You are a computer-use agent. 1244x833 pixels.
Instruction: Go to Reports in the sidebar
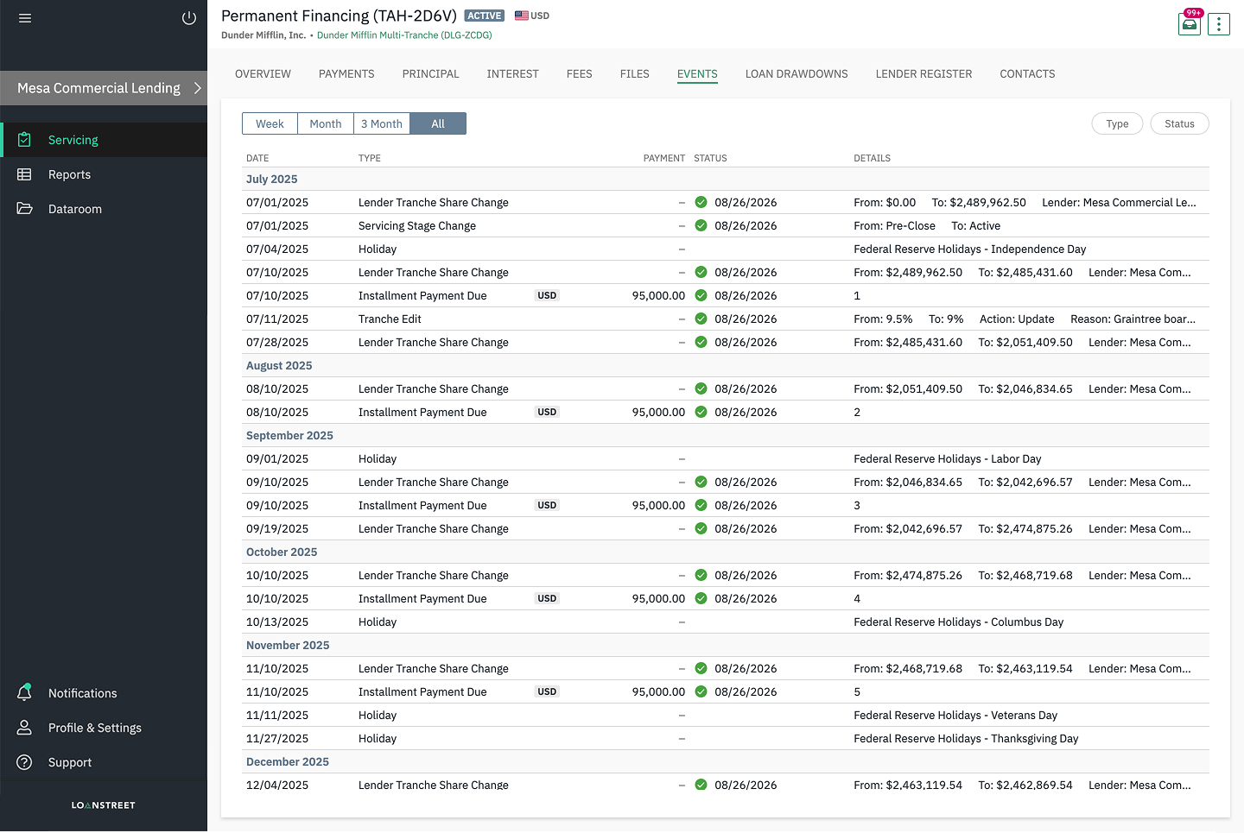[104, 174]
